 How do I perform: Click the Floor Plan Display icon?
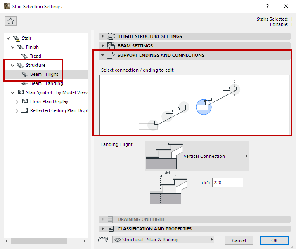tap(24, 101)
